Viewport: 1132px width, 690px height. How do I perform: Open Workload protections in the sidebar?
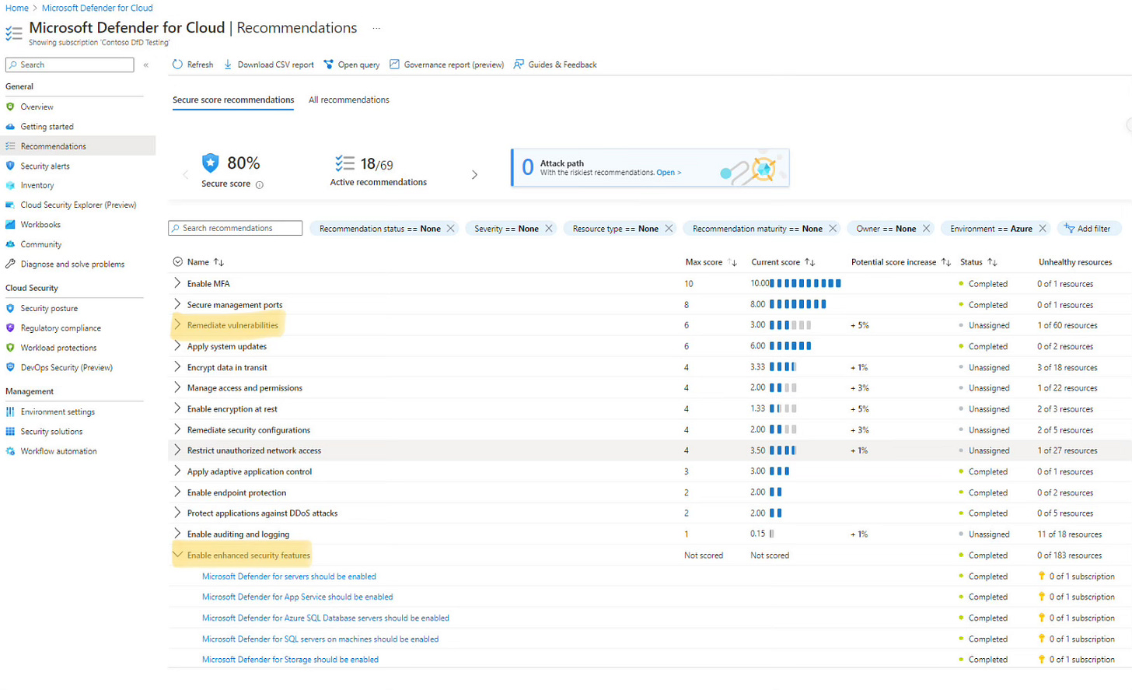(x=58, y=348)
